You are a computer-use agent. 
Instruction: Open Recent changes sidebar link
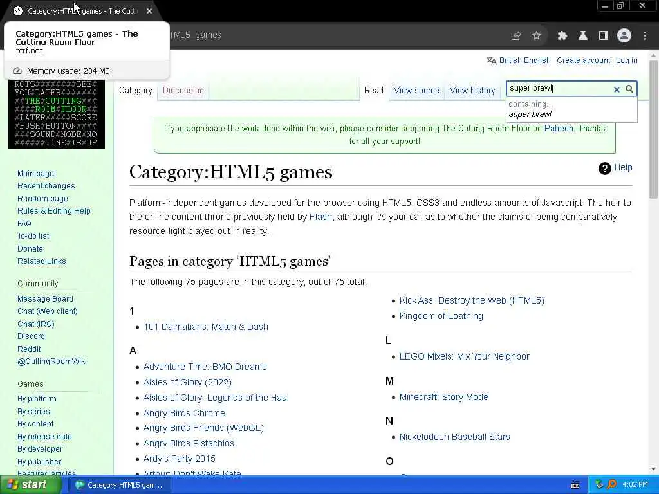click(46, 186)
